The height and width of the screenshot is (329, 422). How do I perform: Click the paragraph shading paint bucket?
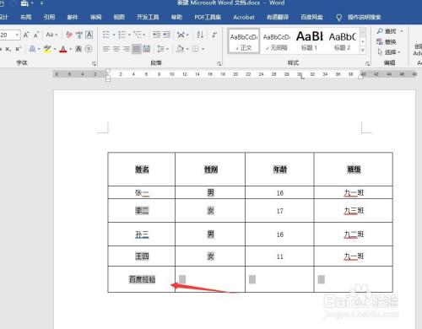click(180, 49)
